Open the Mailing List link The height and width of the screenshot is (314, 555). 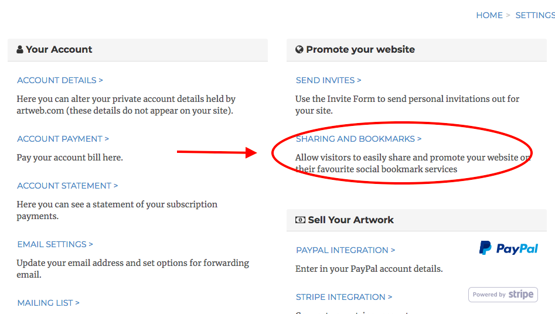pos(48,303)
